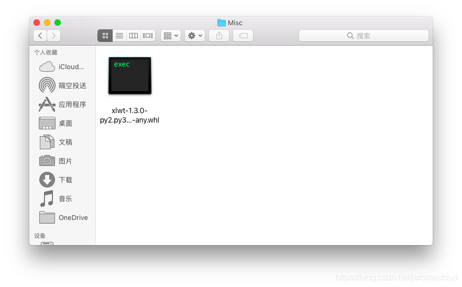Open the group-by arrangement dropdown
Viewport: 462px width, 287px height.
171,36
